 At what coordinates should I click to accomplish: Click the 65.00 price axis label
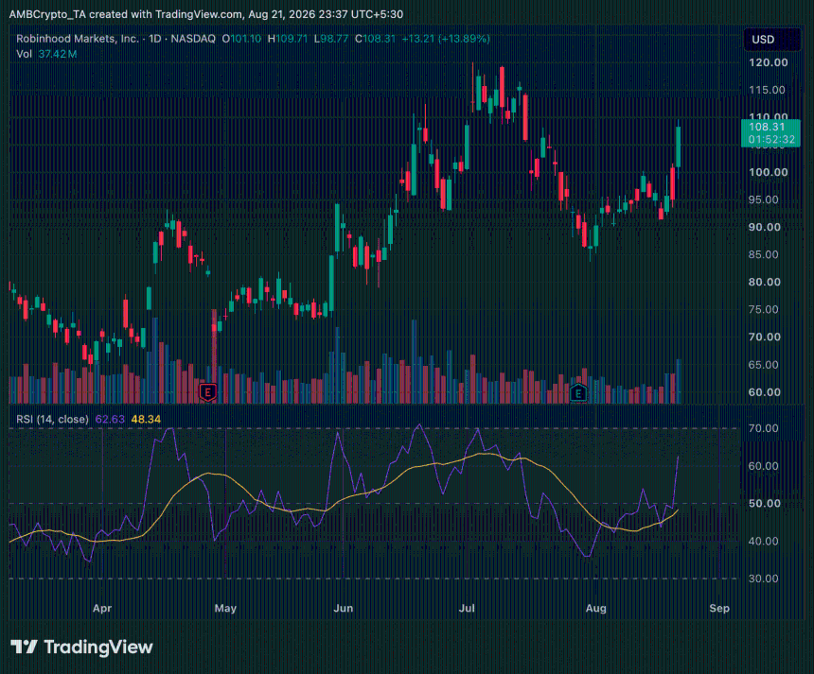coord(763,365)
